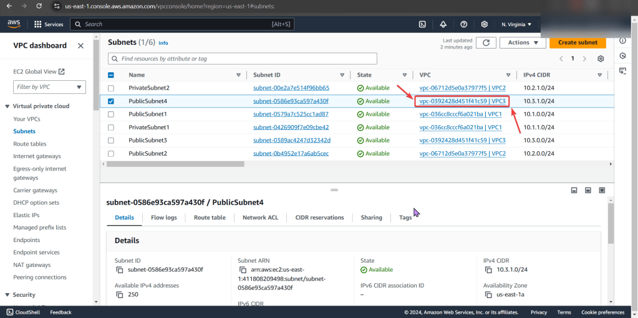Open table preferences gear icon

click(601, 58)
